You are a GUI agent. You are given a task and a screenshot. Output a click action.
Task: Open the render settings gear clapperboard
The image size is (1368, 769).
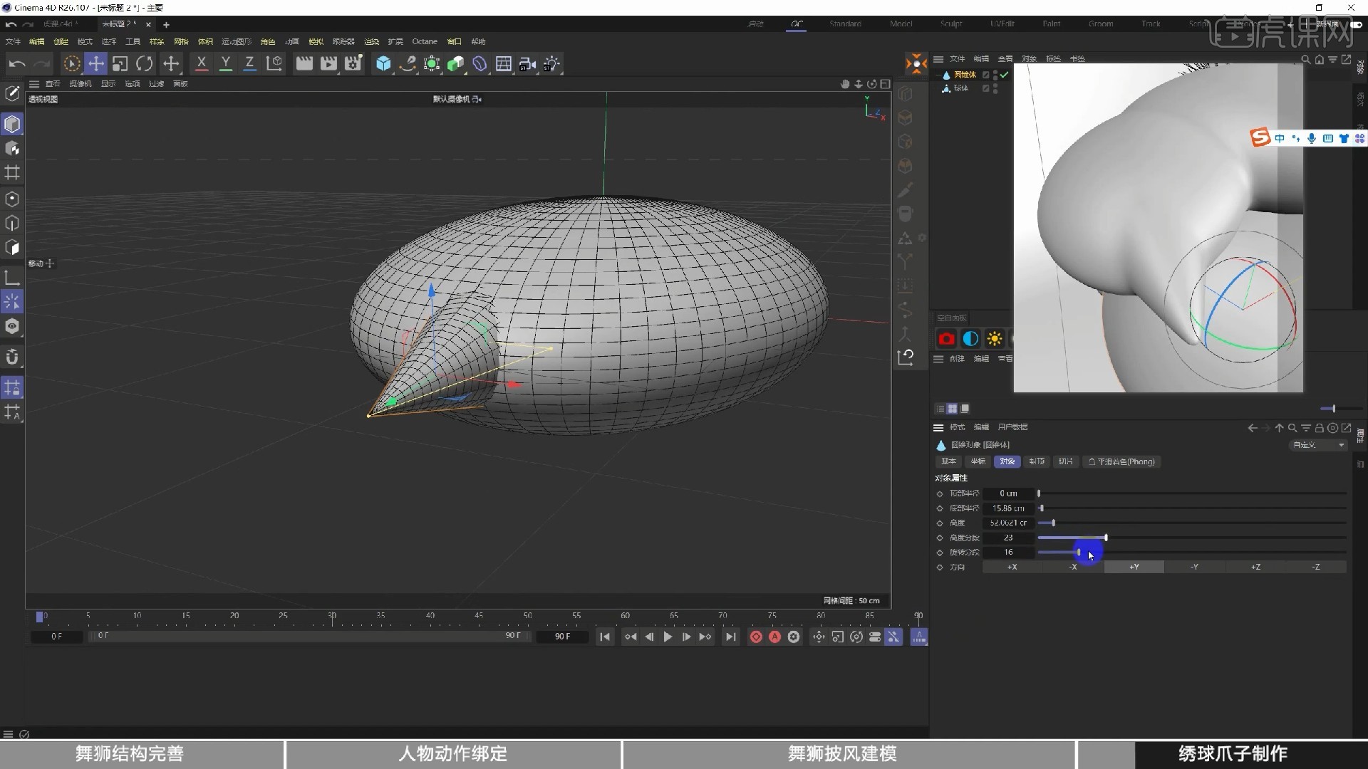coord(353,64)
